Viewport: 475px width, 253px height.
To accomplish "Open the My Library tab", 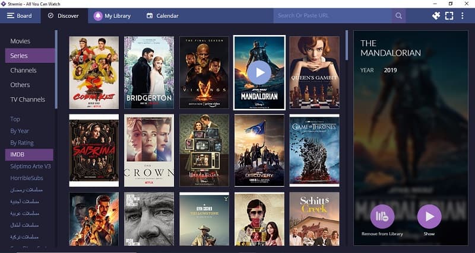I will (112, 16).
